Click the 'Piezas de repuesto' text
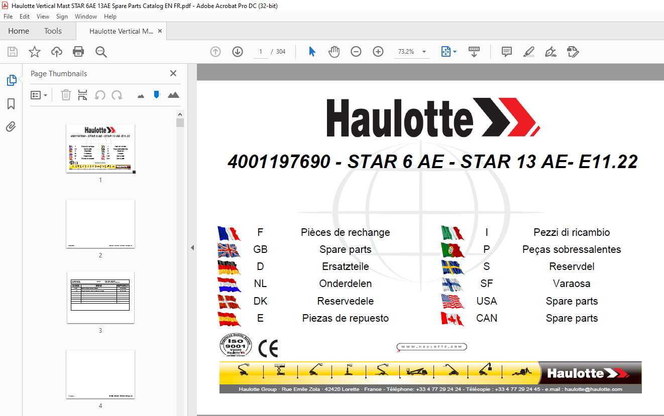 pyautogui.click(x=346, y=318)
